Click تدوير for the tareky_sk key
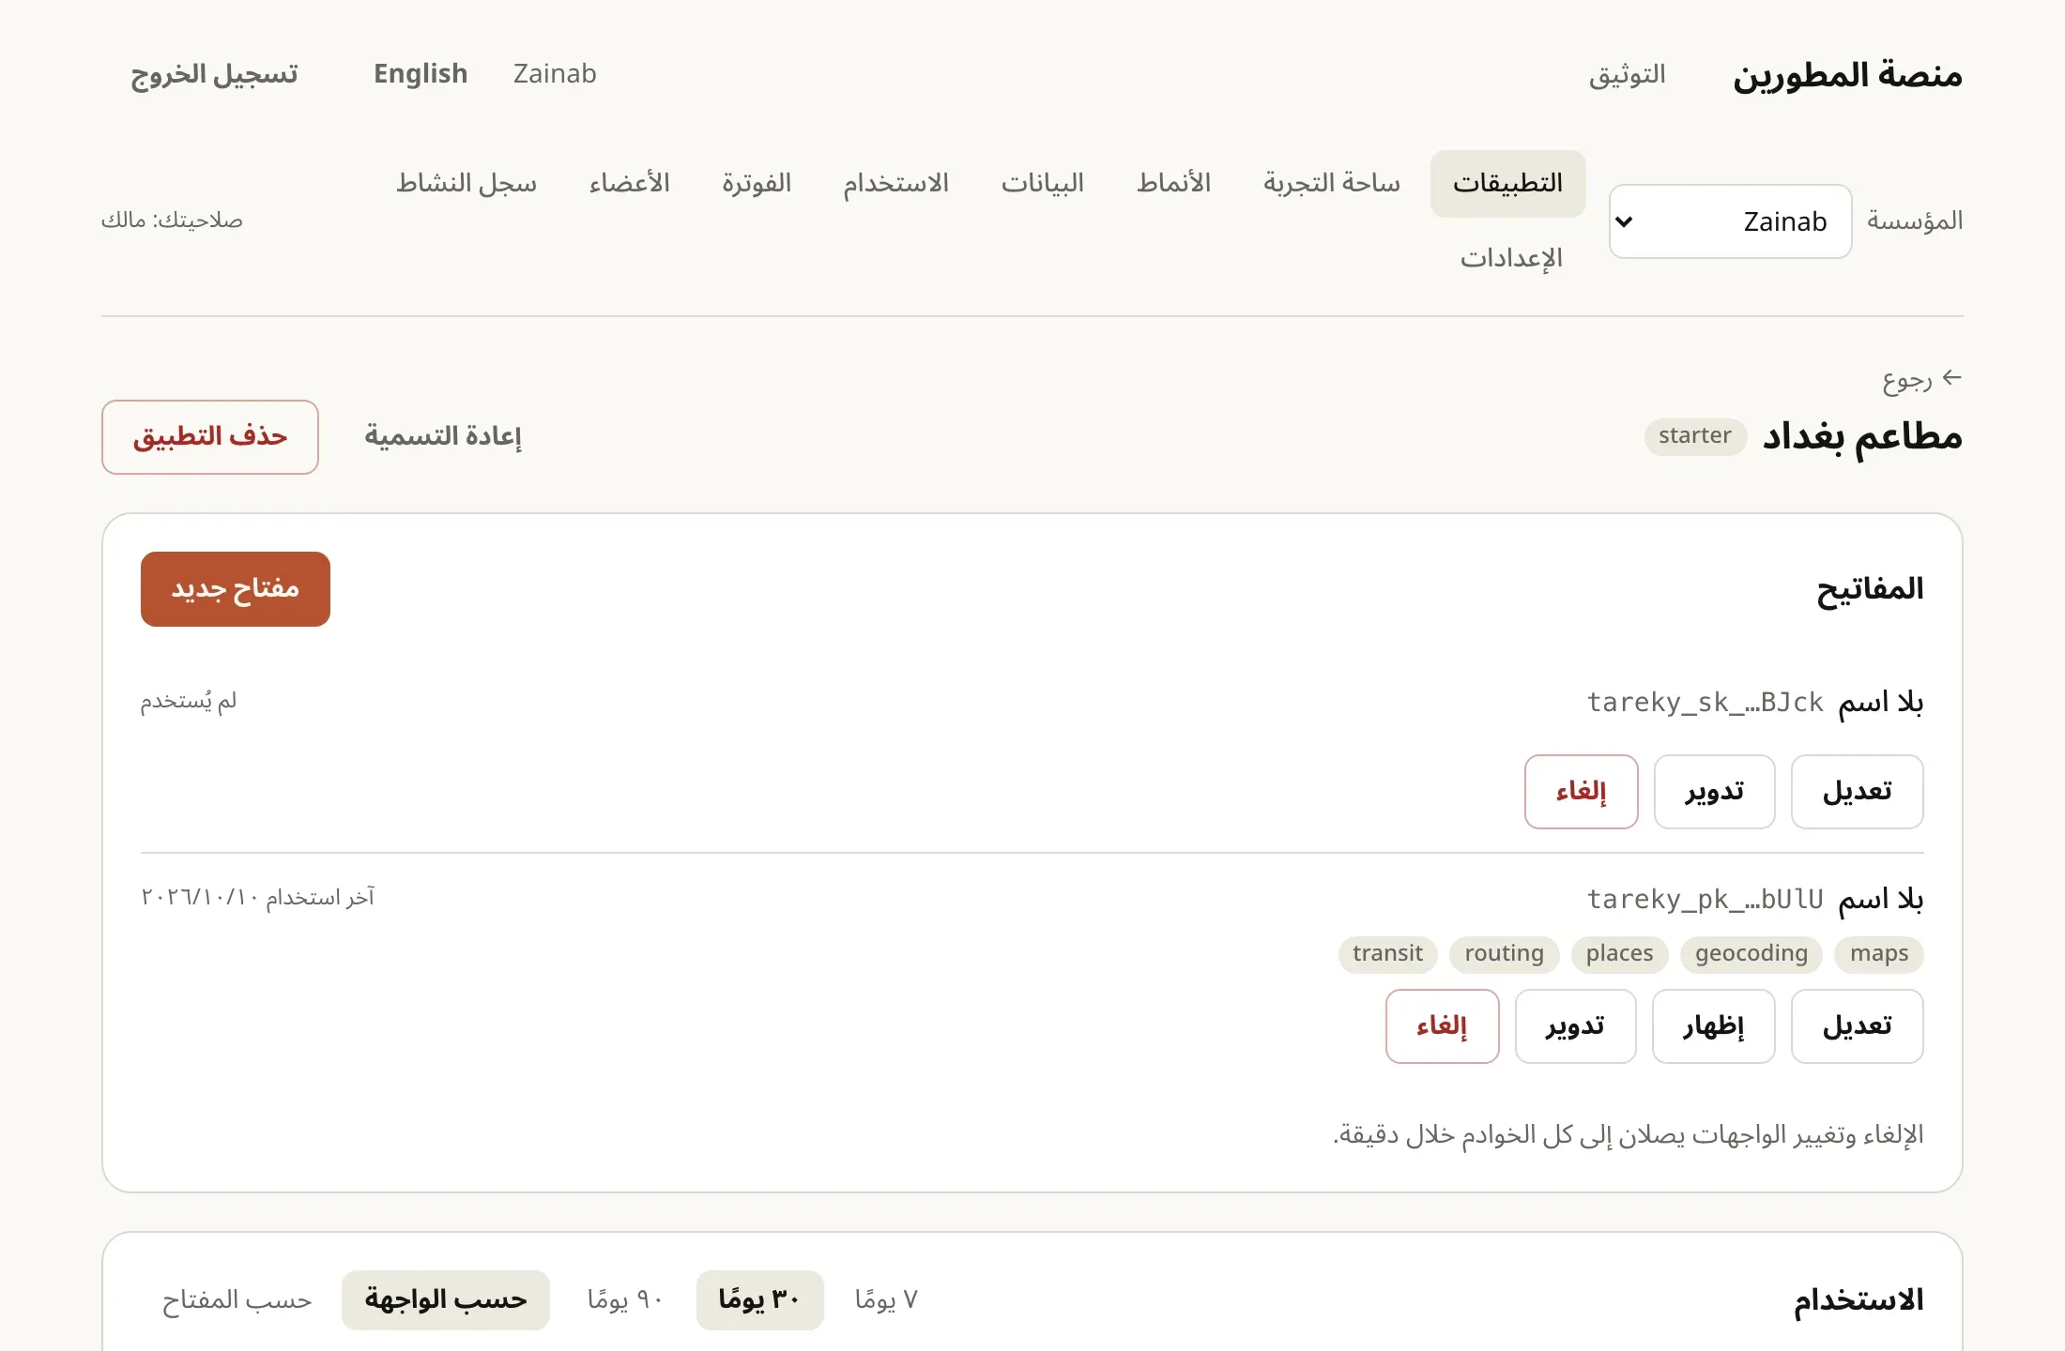 click(x=1714, y=792)
